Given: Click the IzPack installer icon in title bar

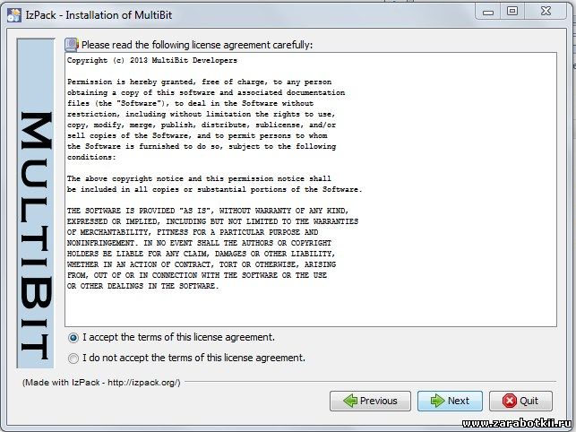Looking at the screenshot, I should [x=14, y=15].
